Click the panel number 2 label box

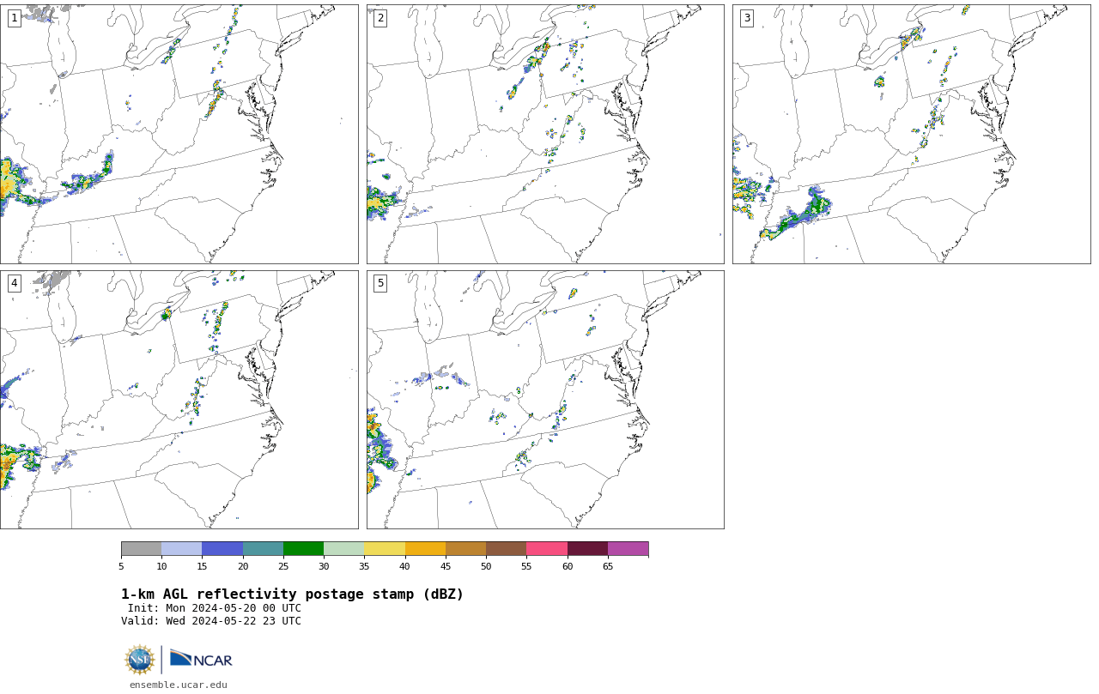pyautogui.click(x=380, y=18)
